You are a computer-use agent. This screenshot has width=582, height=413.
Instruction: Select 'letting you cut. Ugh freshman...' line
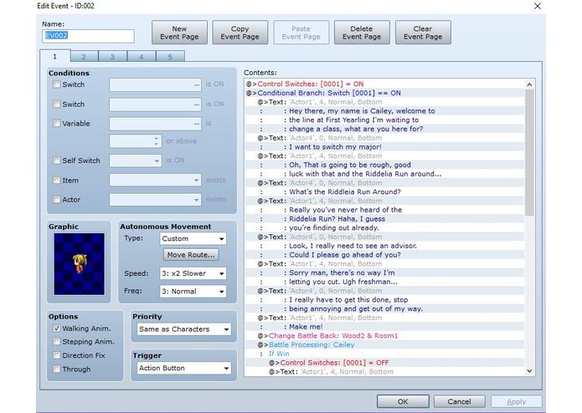[x=384, y=282]
